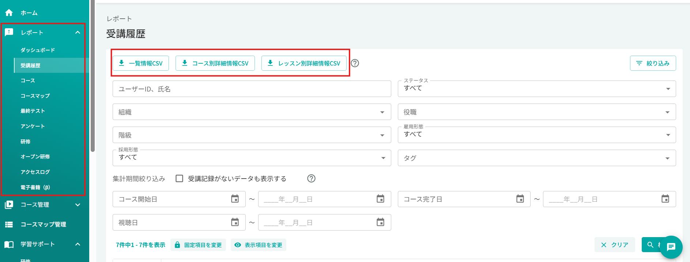
Task: Open the タグ dropdown
Action: tap(537, 158)
